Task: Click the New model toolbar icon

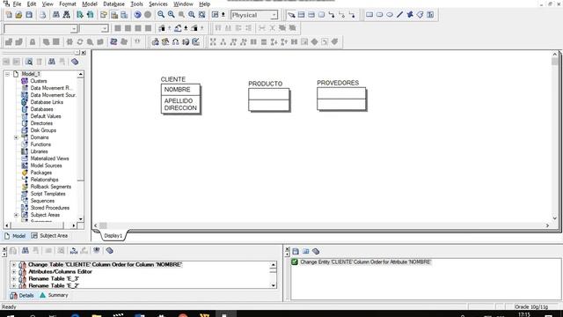Action: (x=9, y=15)
